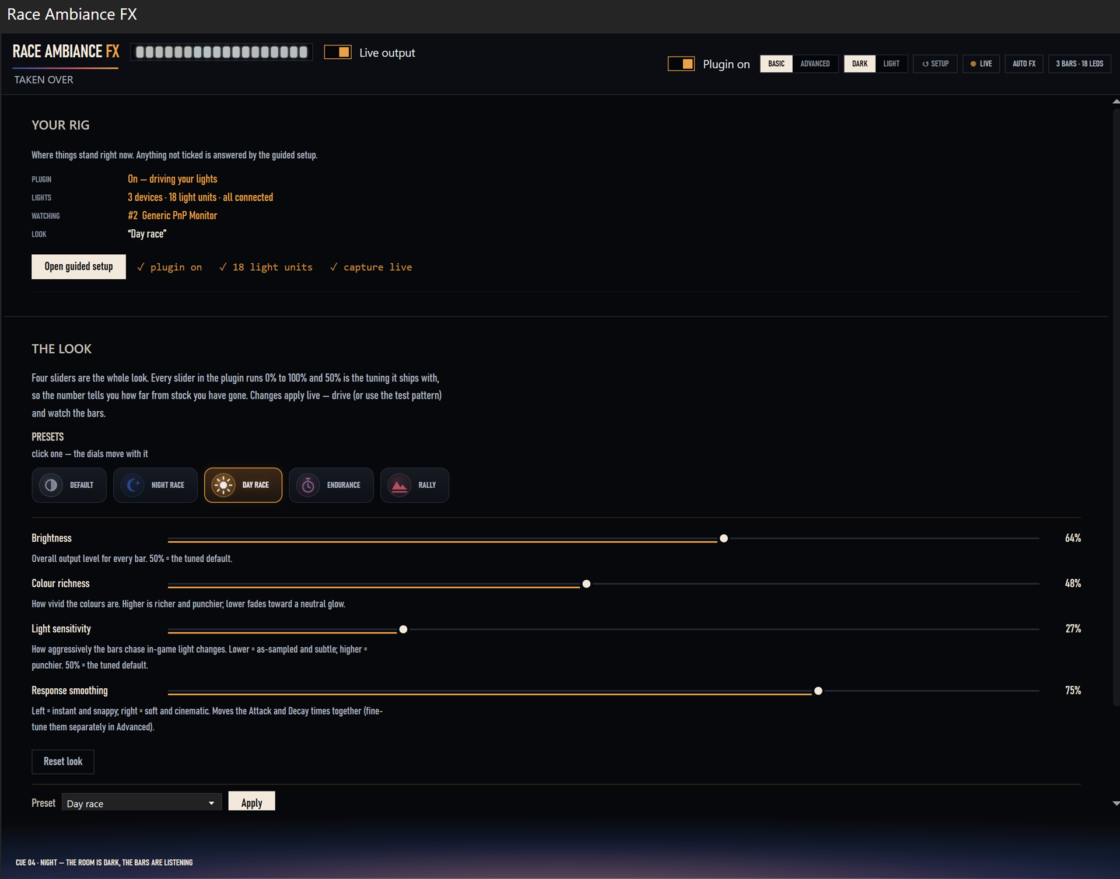Click the "18 light units" checkmark status
The height and width of the screenshot is (879, 1120).
(266, 267)
